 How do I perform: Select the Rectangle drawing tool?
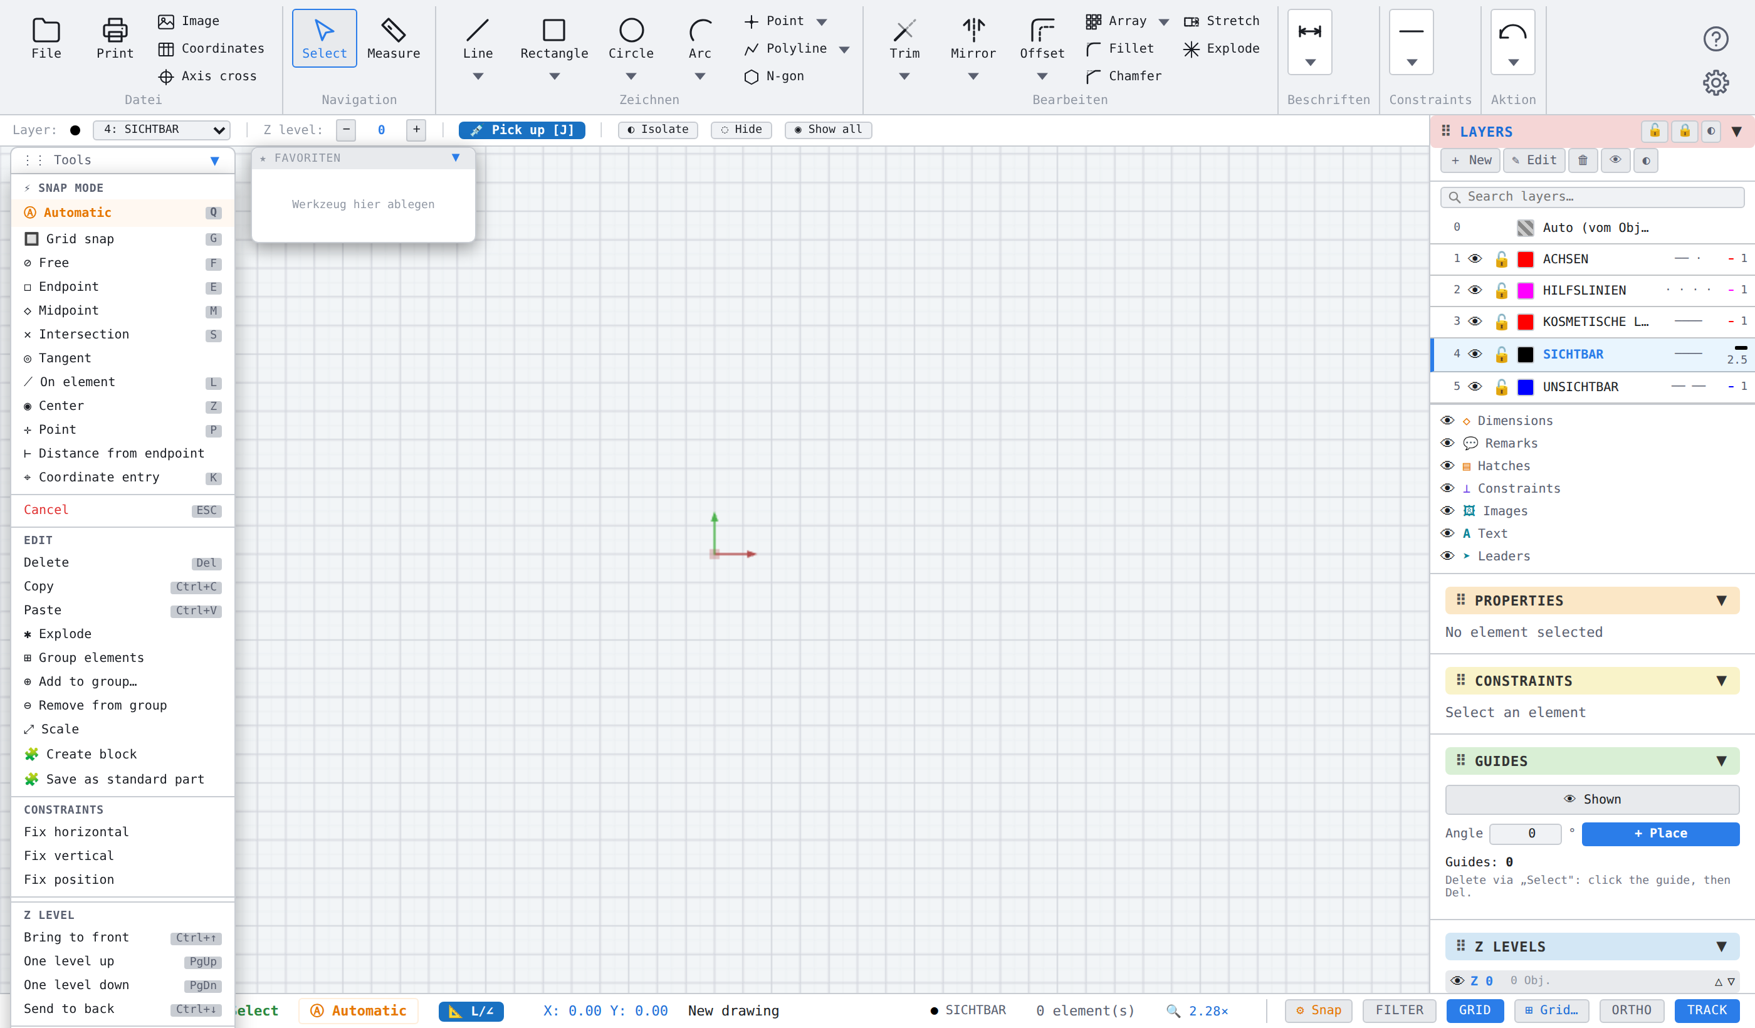coord(554,38)
